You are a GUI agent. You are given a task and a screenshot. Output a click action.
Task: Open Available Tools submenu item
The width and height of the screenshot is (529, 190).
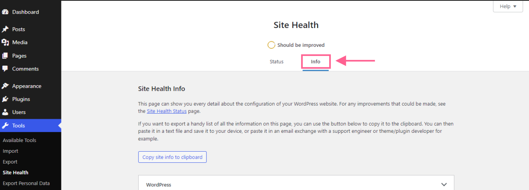pos(19,140)
